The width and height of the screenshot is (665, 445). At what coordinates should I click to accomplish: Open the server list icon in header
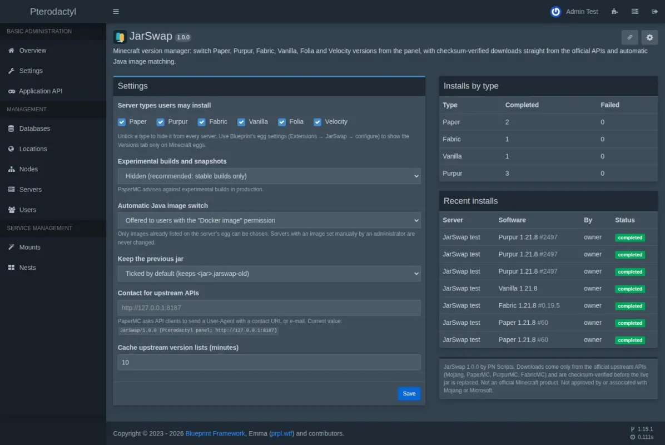(635, 12)
